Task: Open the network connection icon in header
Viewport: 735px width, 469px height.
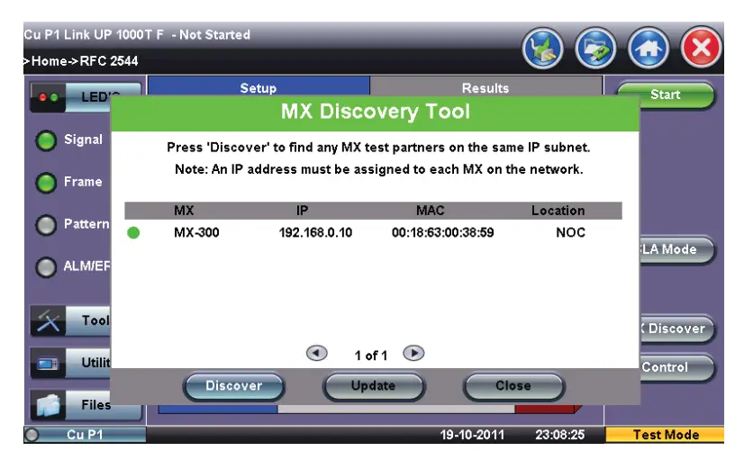Action: pos(543,49)
